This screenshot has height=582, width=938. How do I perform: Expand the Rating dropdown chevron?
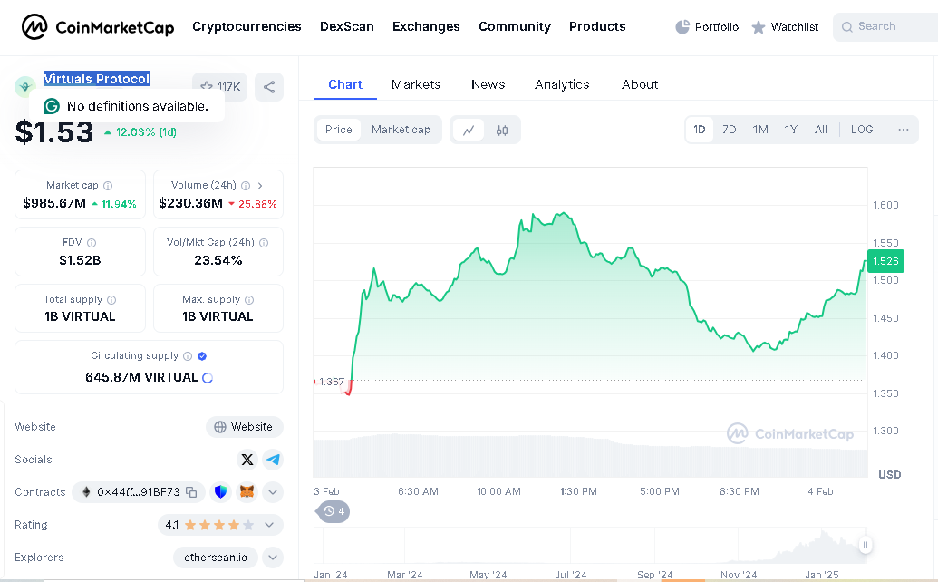point(269,525)
